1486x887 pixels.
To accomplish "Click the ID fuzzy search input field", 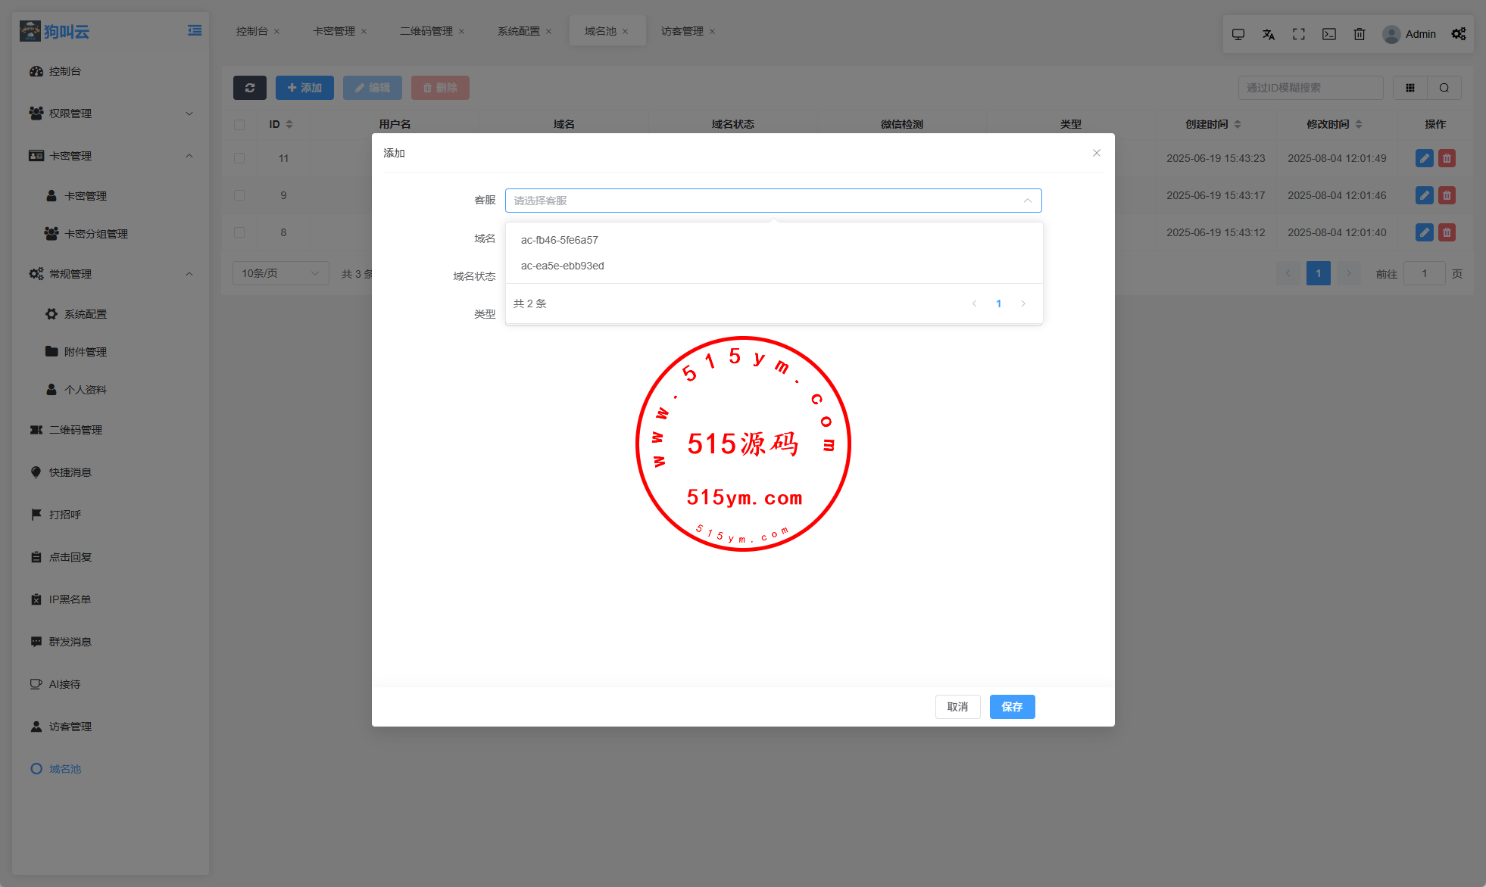I will [1310, 88].
